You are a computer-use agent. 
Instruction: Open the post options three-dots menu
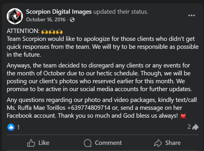[x=191, y=15]
